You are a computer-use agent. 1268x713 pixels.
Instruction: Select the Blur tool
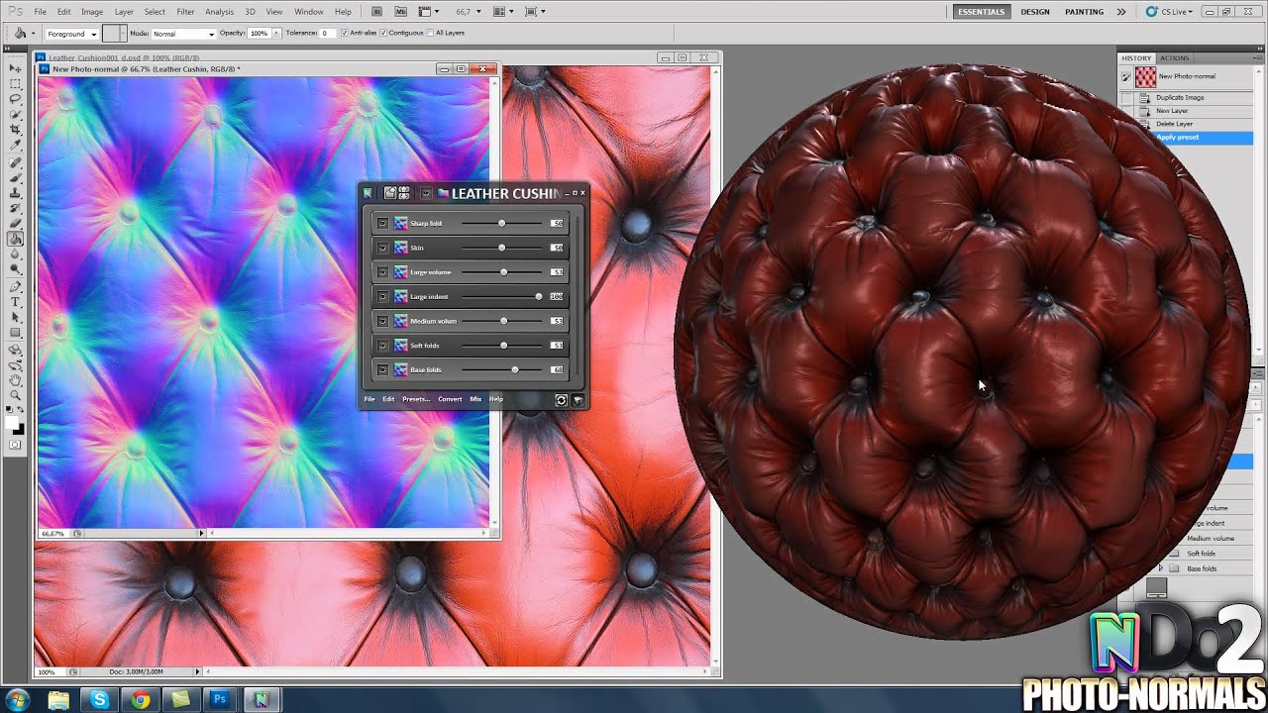[x=16, y=255]
